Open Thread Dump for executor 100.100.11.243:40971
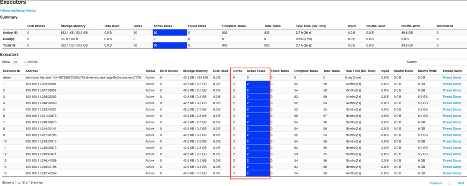This screenshot has width=467, height=186. click(452, 154)
